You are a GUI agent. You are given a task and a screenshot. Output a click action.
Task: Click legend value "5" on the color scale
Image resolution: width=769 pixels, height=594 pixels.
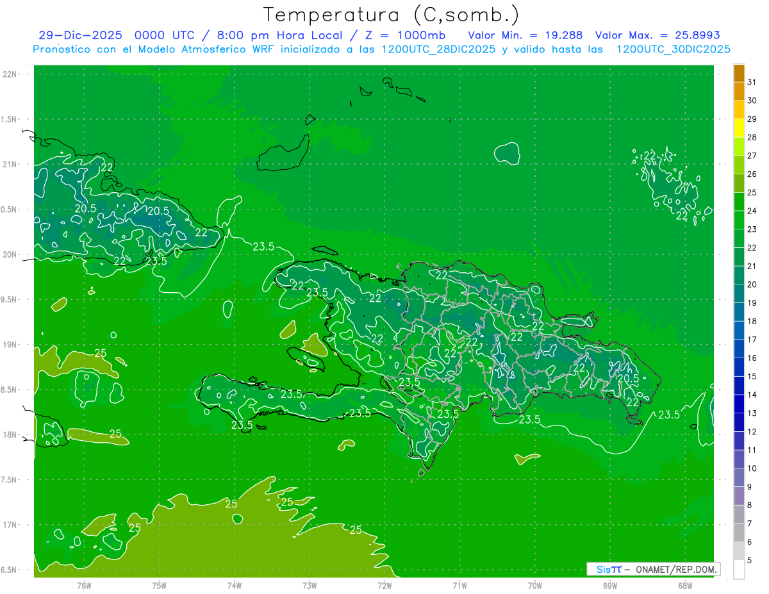750,561
